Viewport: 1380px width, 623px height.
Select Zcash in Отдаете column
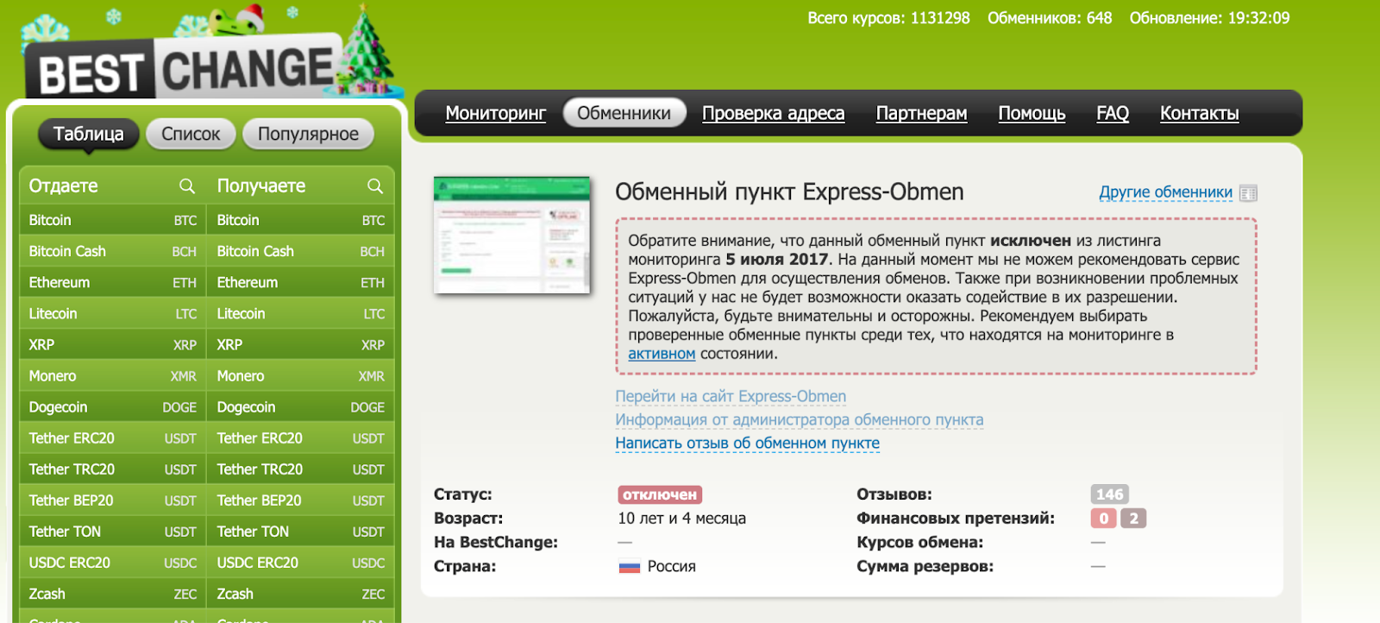pyautogui.click(x=112, y=593)
